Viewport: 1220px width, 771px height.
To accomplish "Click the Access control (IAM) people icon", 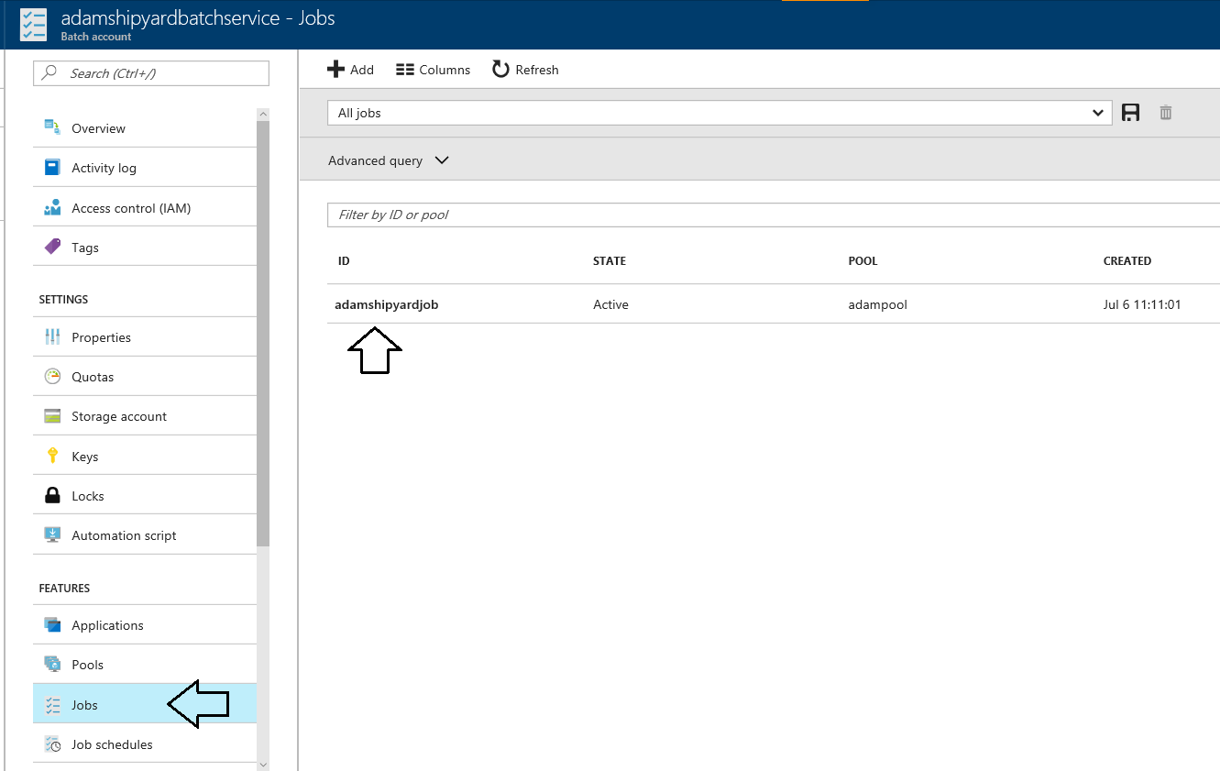I will [52, 207].
